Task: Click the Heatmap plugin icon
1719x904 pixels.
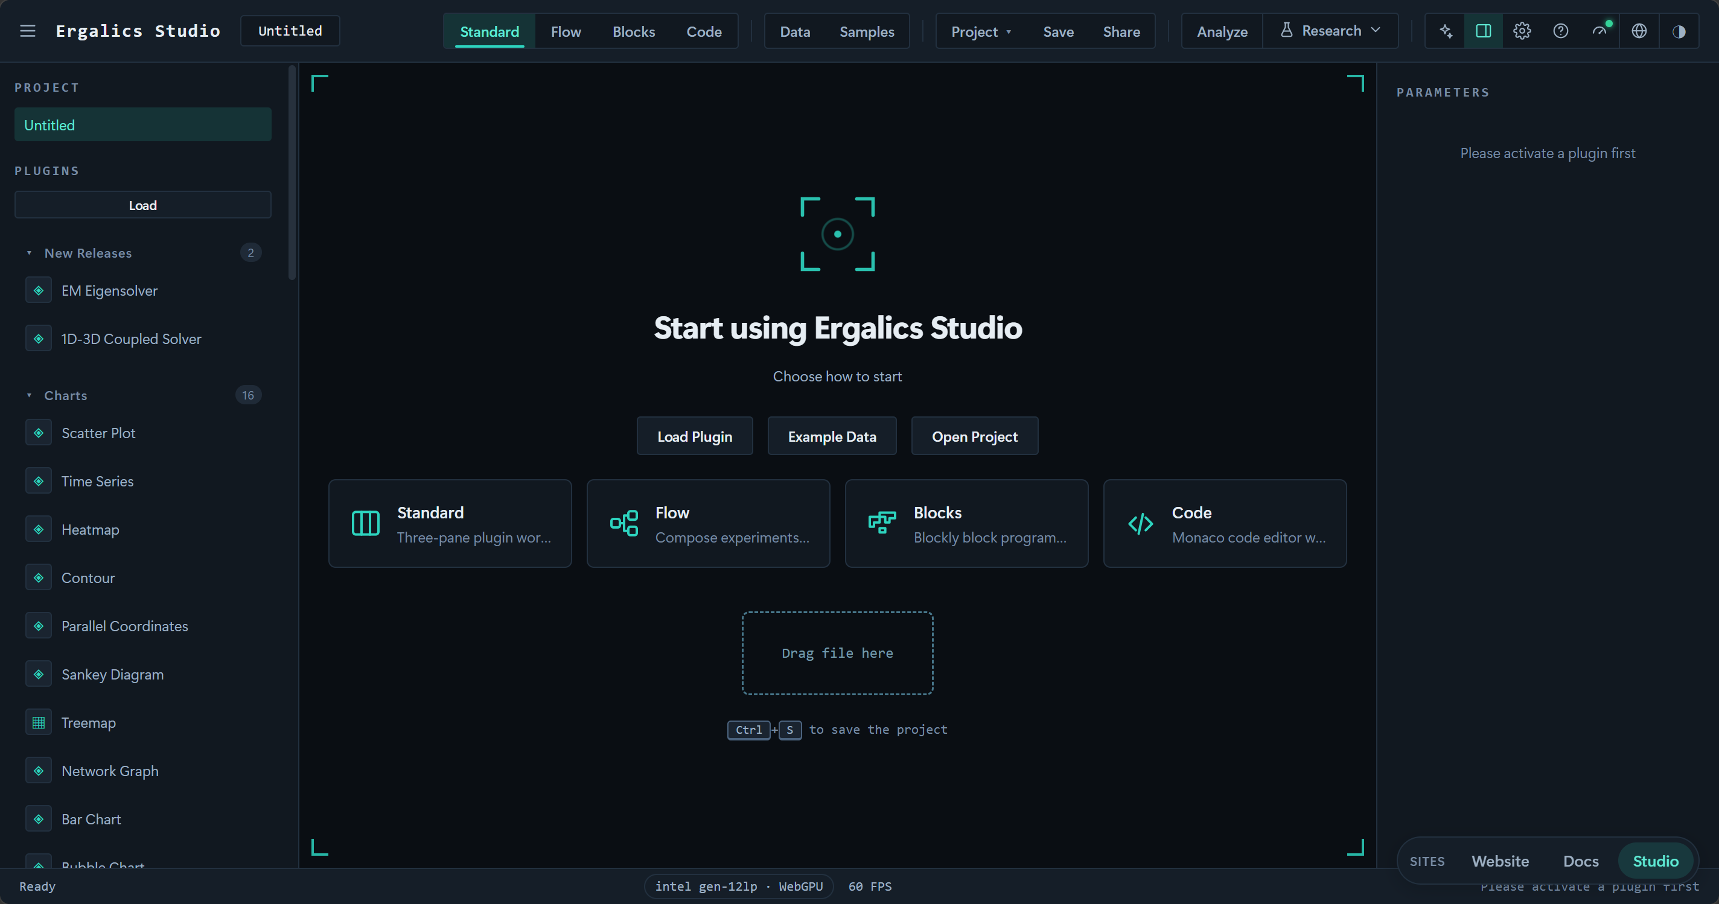Action: 39,530
